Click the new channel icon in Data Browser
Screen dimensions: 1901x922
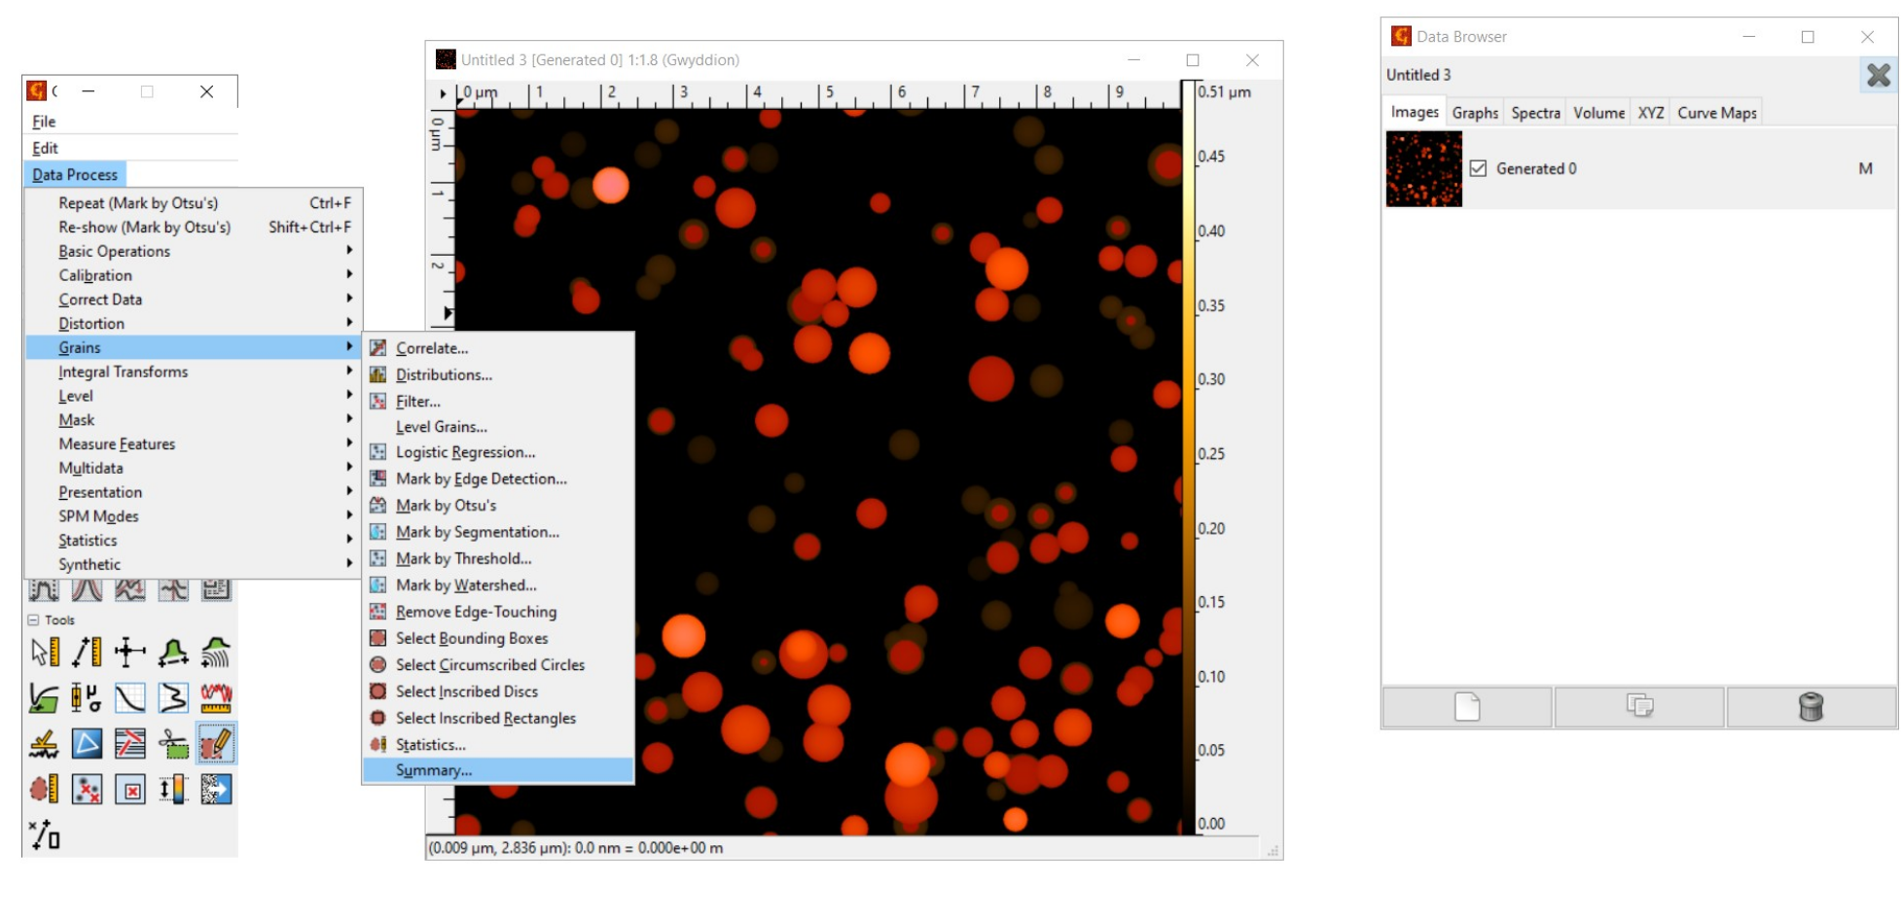(1467, 706)
